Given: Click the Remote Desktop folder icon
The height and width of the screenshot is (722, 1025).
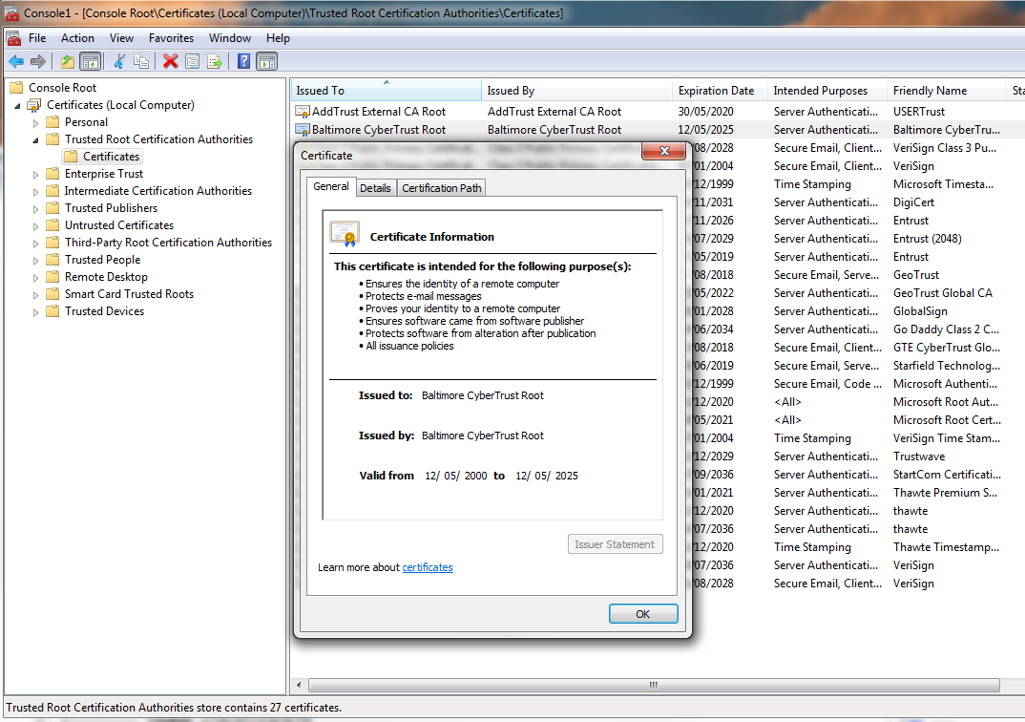Looking at the screenshot, I should (52, 277).
